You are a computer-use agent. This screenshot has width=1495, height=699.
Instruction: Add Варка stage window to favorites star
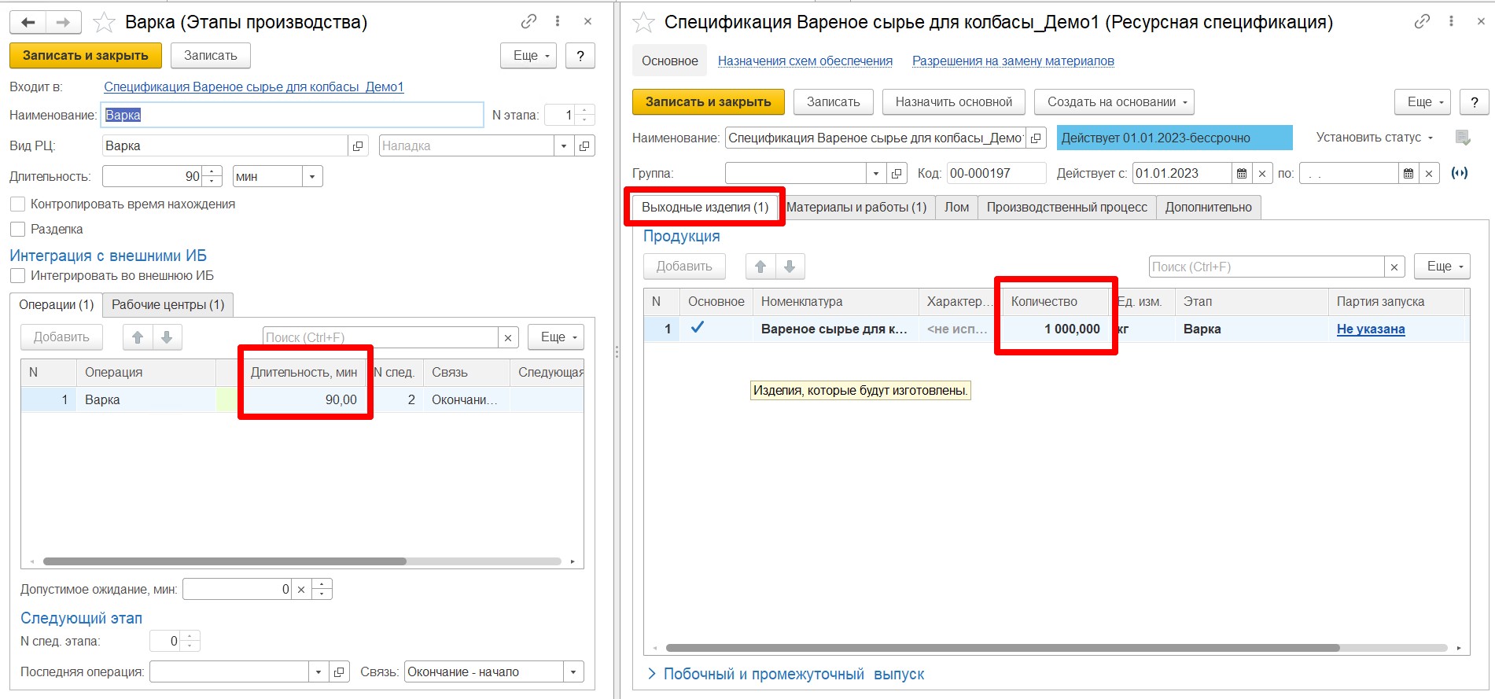click(x=104, y=22)
